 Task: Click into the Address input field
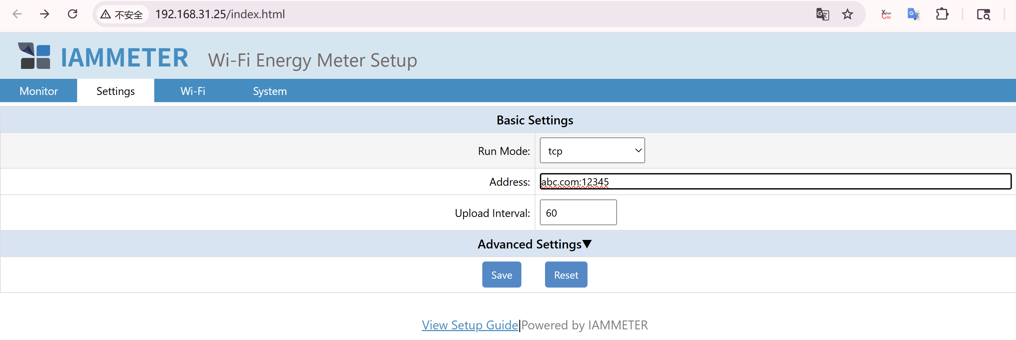(x=775, y=182)
